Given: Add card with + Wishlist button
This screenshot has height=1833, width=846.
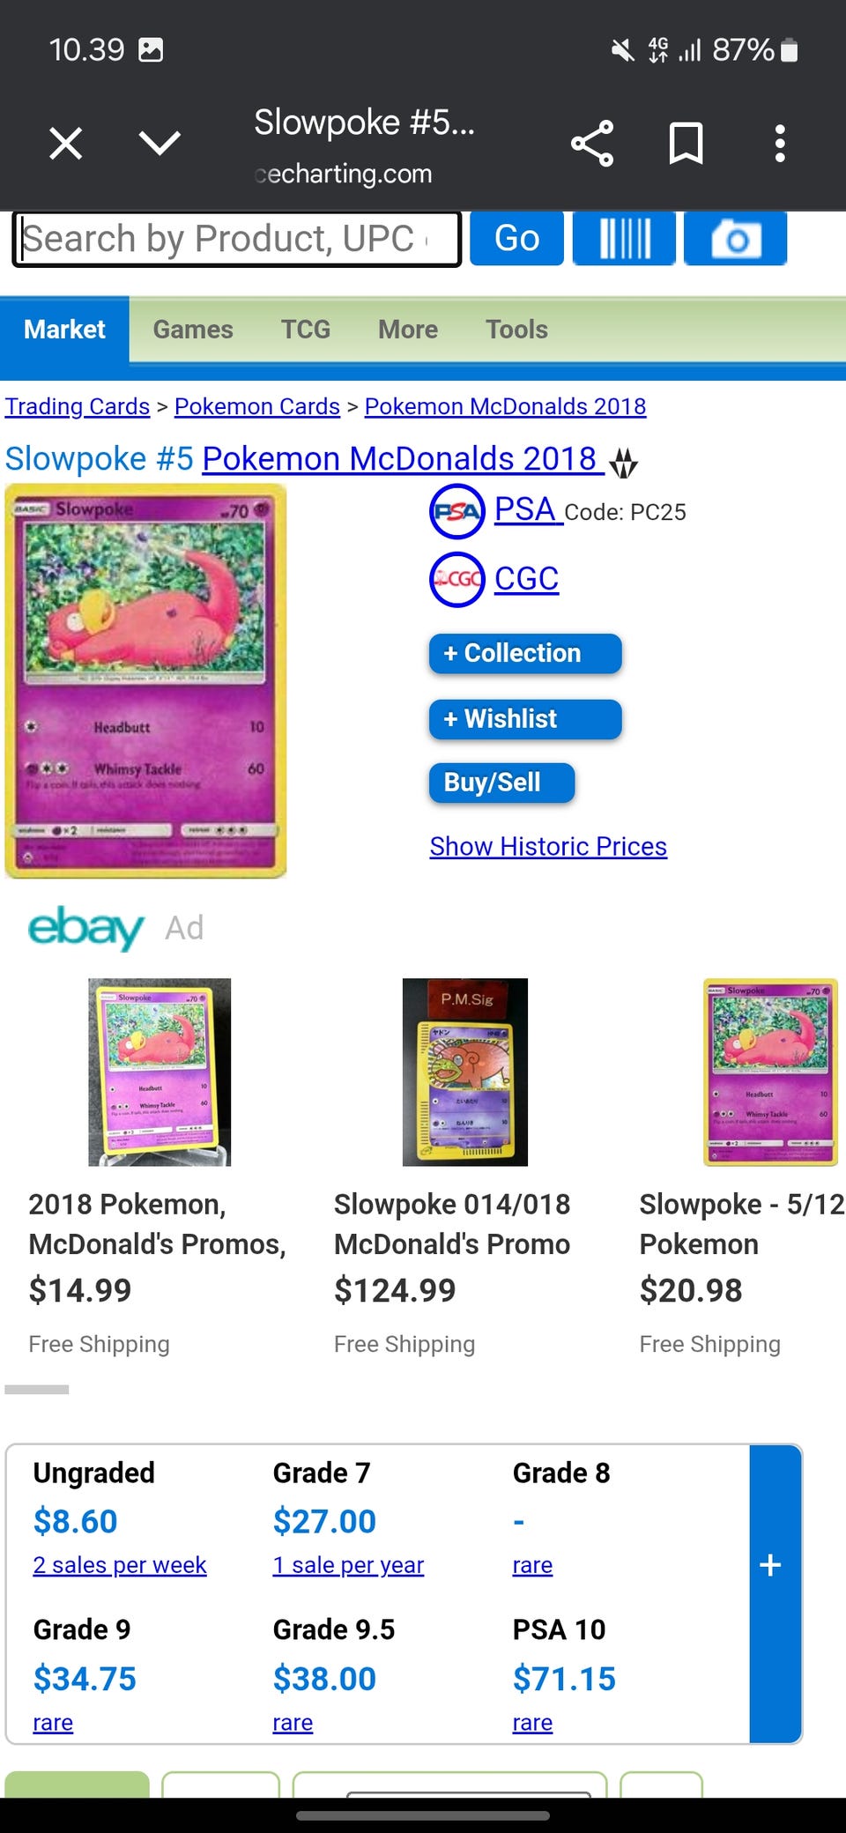Looking at the screenshot, I should (x=525, y=719).
